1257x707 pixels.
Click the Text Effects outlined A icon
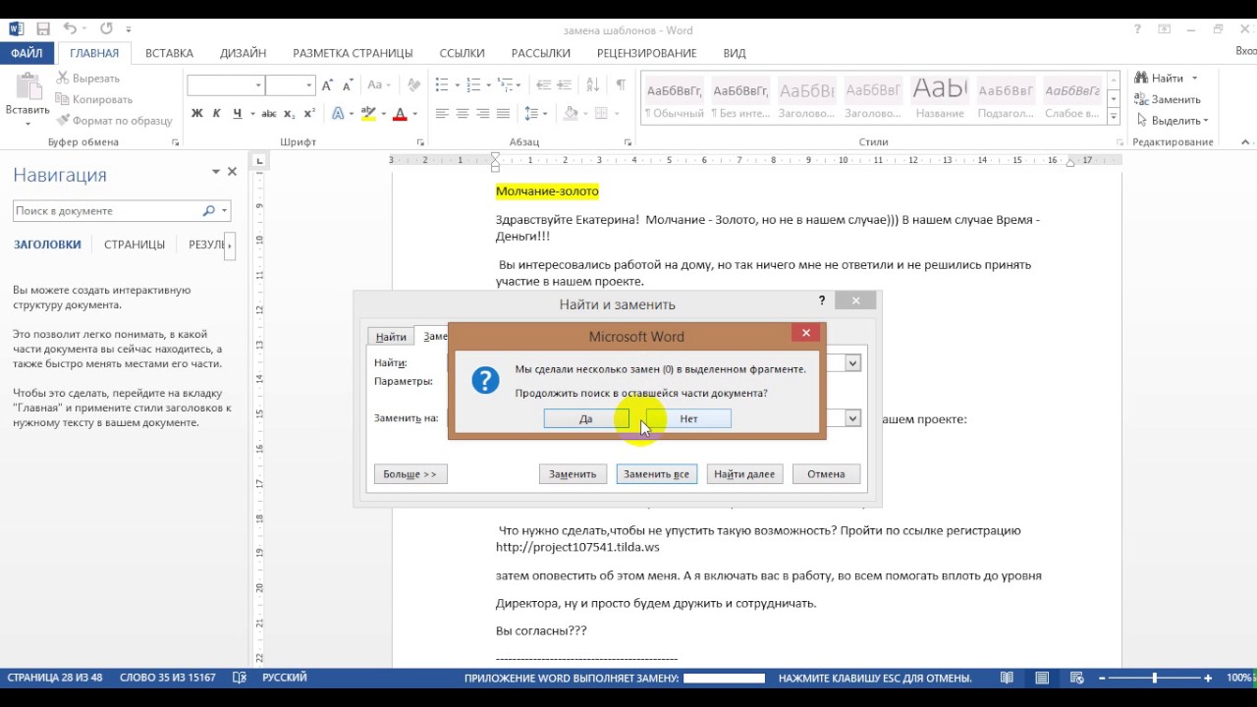pyautogui.click(x=339, y=114)
